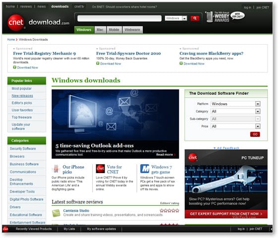Open Free Trial-Spyware Doctor 2010 link
This screenshot has height=238, width=278.
click(x=128, y=54)
